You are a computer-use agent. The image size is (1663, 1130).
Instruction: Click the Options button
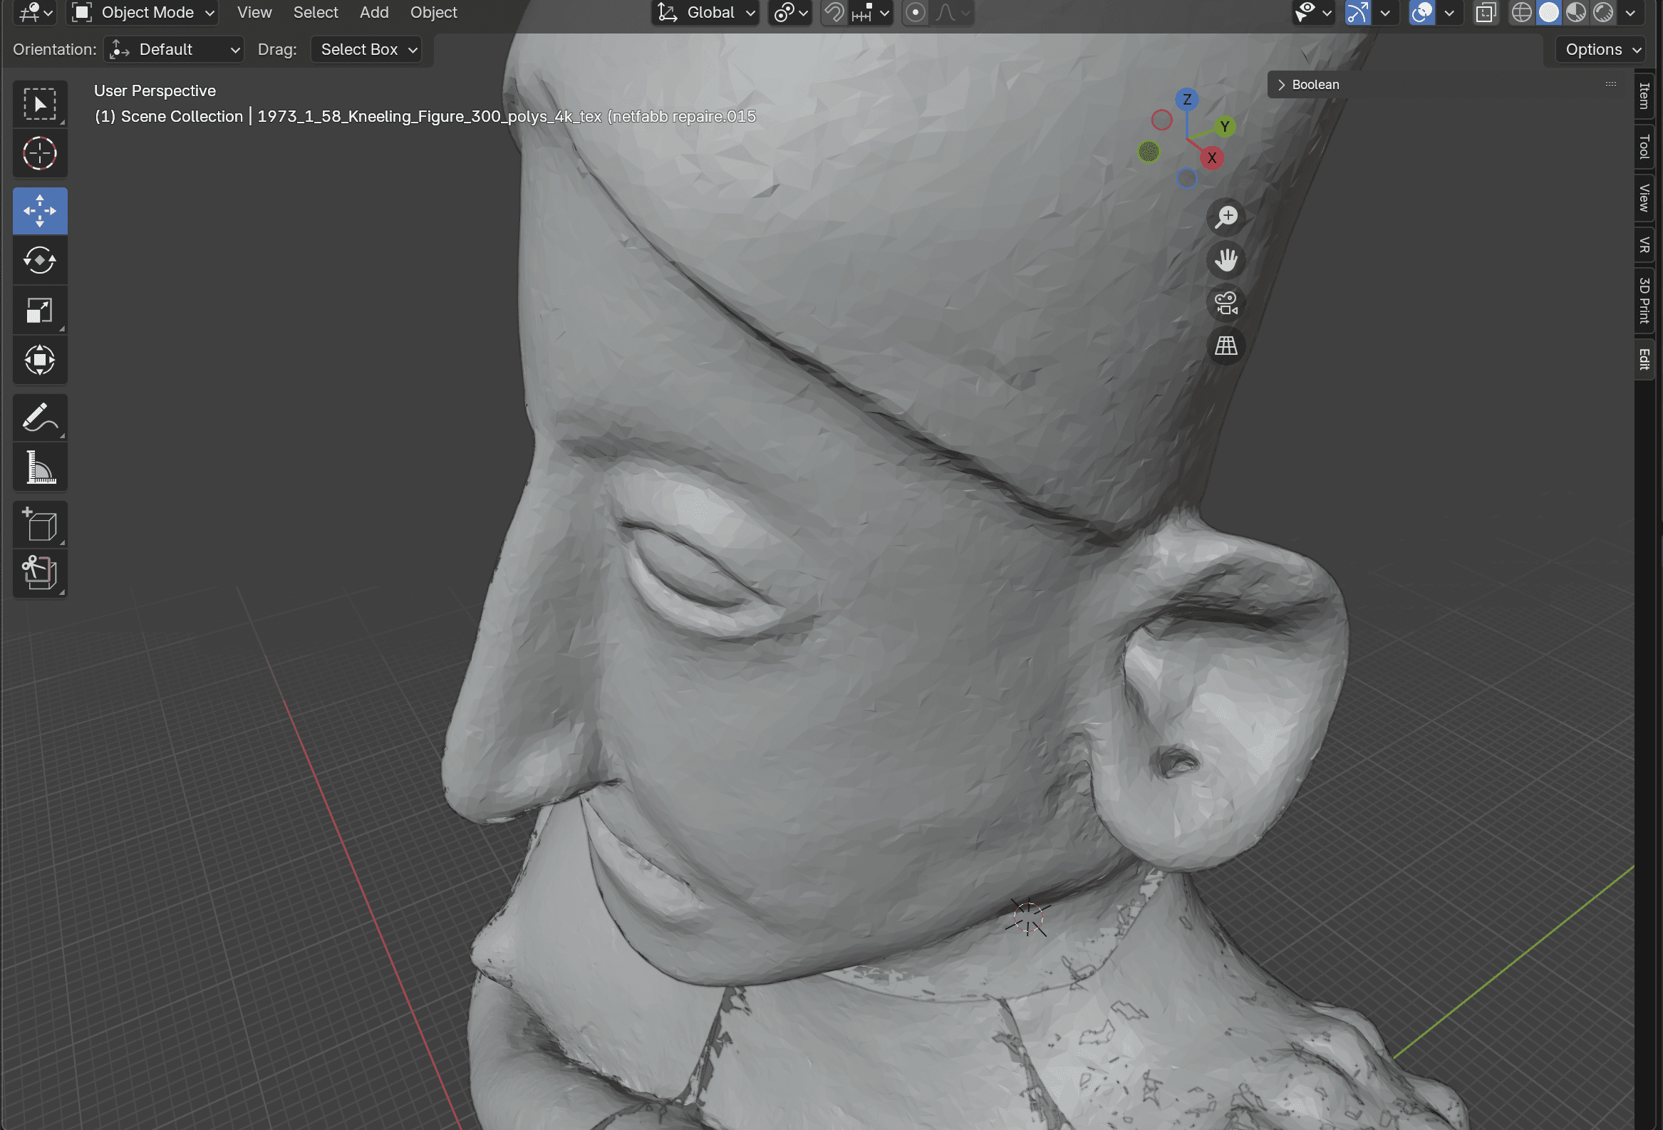1602,49
